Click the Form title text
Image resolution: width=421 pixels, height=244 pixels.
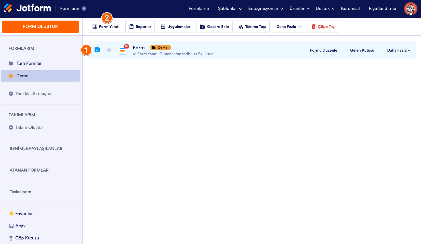tap(139, 48)
